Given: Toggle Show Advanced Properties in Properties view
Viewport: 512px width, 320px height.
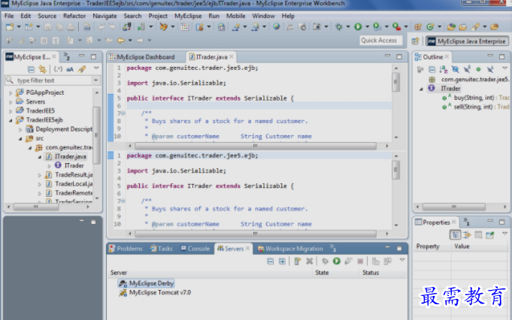Looking at the screenshot, I should tap(467, 235).
